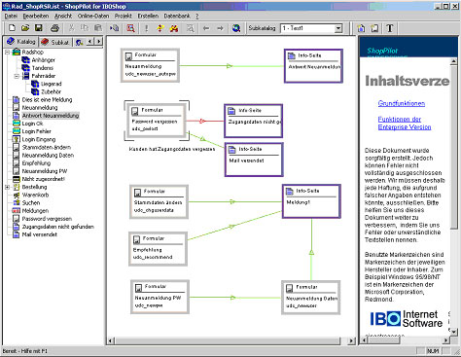Select Login Eingang tree item
Viewport: 461px width, 357px height.
coord(39,139)
